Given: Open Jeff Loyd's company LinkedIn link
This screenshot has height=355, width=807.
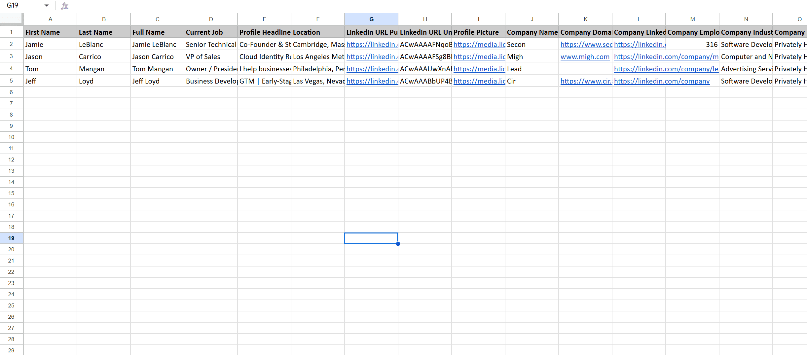Looking at the screenshot, I should coord(661,81).
